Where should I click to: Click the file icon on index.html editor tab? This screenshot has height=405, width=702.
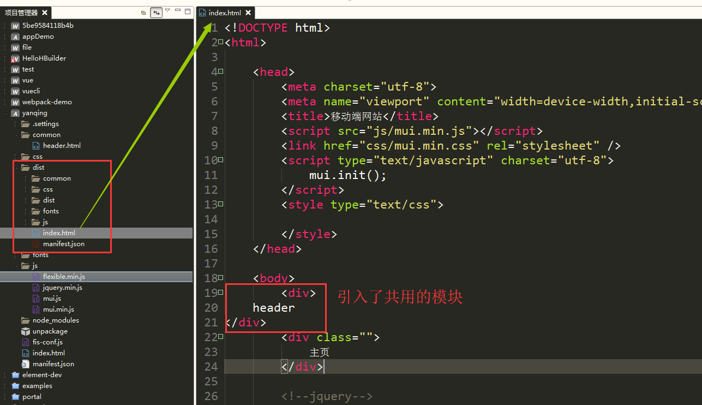(x=202, y=13)
